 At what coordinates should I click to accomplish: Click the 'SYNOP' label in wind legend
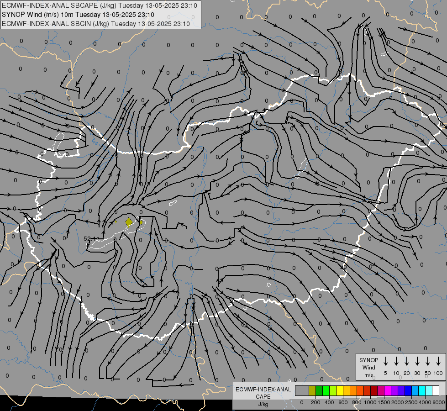click(368, 360)
